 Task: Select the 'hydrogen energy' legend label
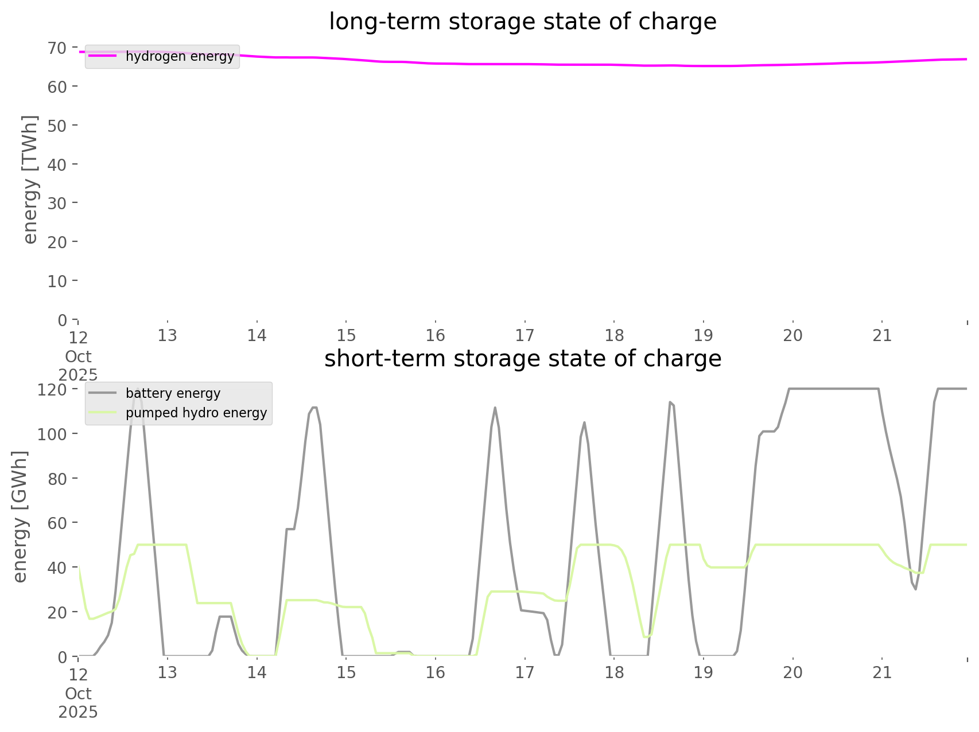coord(180,56)
